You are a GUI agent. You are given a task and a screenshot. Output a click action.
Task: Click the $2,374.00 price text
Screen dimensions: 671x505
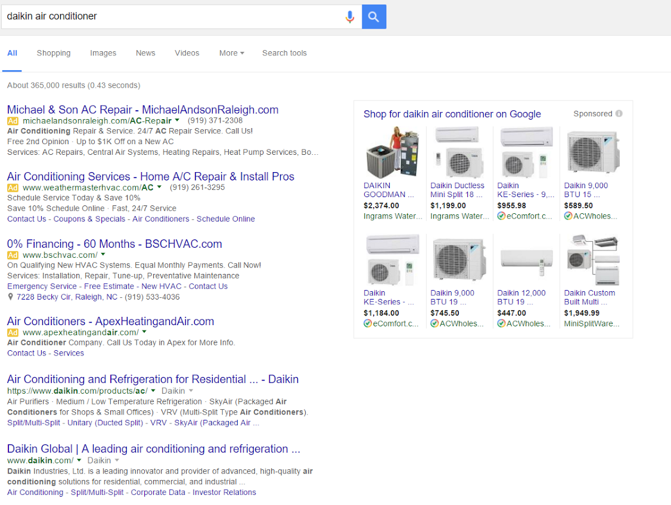(381, 205)
